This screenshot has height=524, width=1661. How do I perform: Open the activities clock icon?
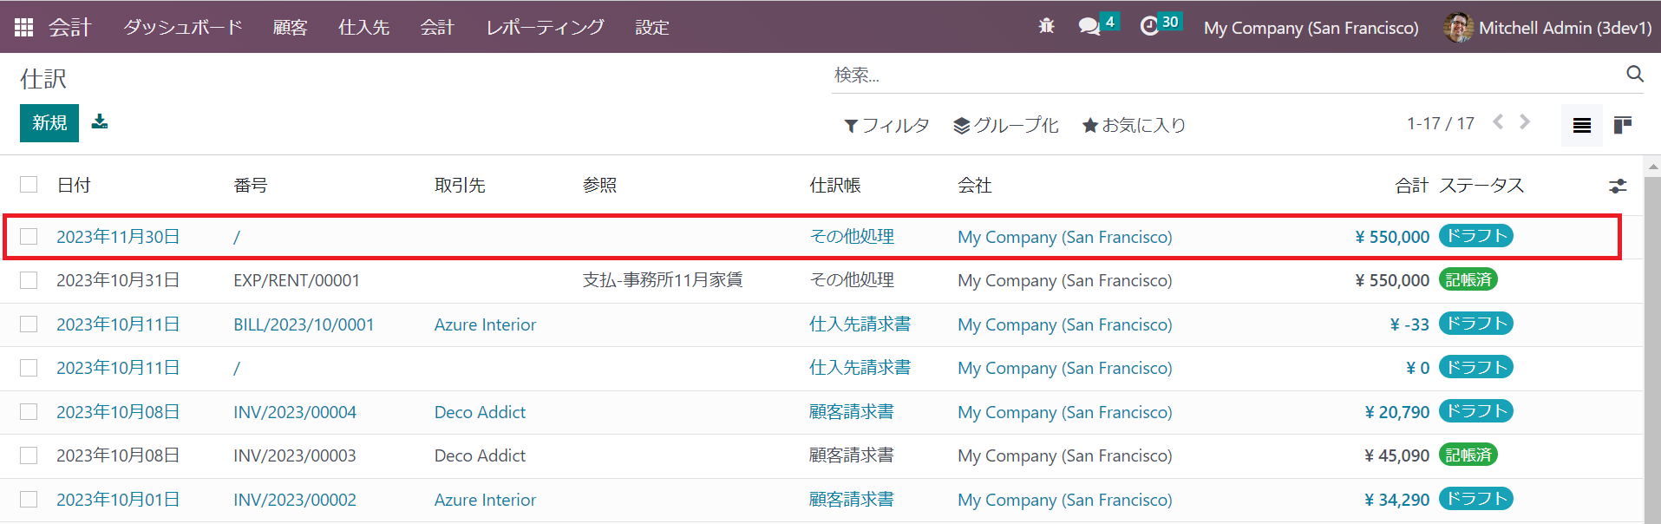pos(1149,26)
